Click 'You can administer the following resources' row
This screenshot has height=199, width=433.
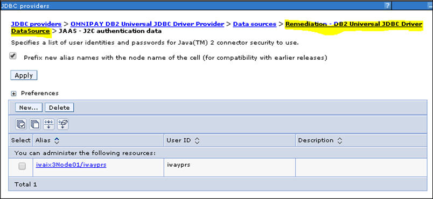pos(218,153)
